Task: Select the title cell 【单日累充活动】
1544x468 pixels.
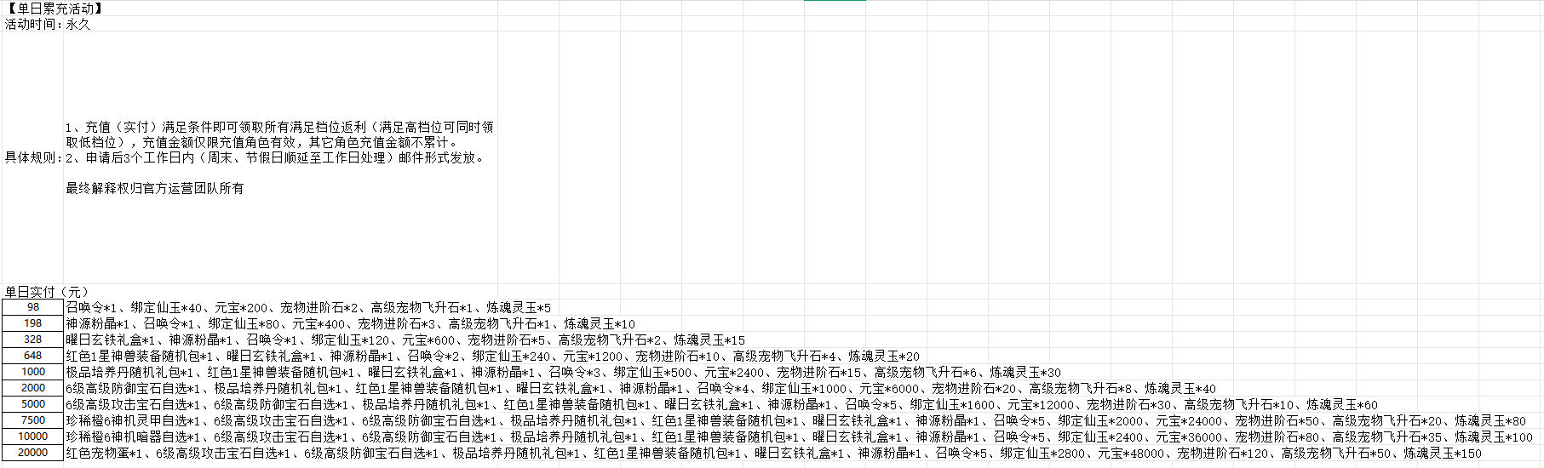Action: (53, 9)
